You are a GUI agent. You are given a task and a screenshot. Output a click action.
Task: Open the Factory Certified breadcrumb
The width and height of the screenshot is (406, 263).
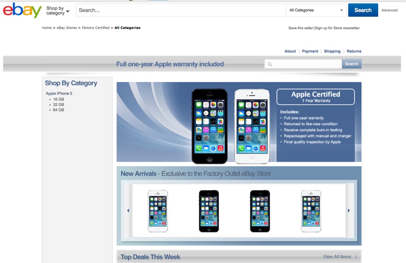(x=95, y=28)
